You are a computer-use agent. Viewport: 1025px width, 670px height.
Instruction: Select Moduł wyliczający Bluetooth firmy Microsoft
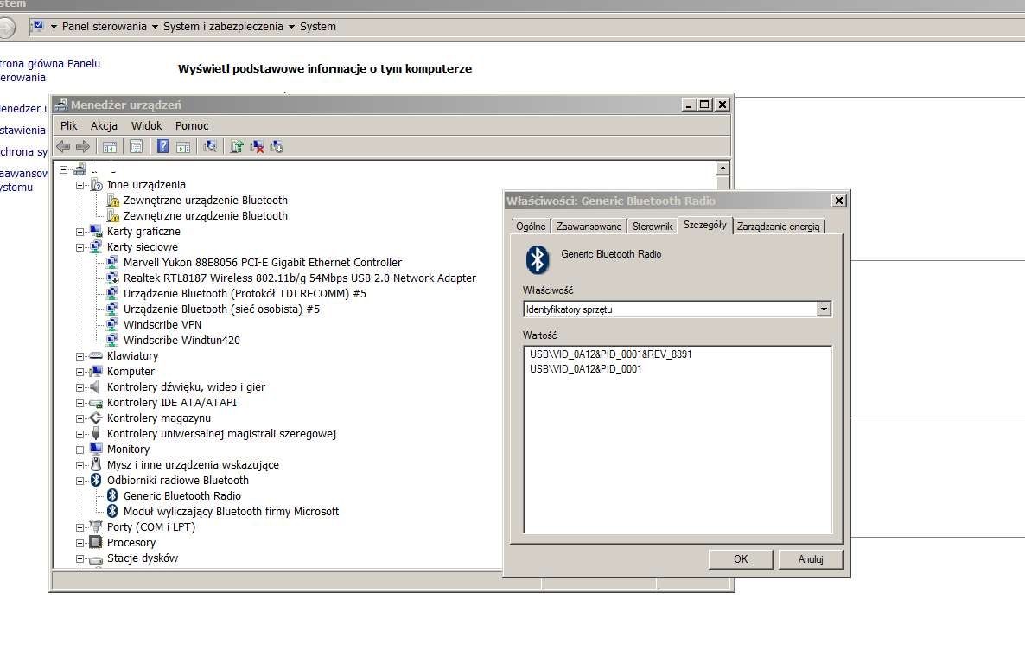[x=231, y=512]
